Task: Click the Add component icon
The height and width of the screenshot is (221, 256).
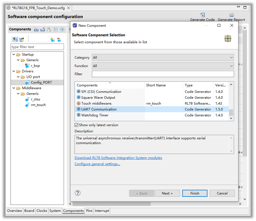Action: coord(52,40)
